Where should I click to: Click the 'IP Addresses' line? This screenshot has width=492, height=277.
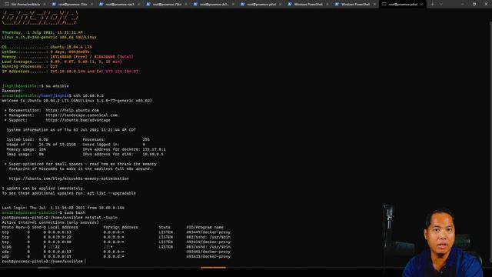click(x=70, y=72)
